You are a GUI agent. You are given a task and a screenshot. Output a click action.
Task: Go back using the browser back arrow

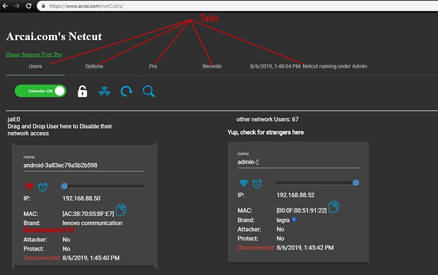5,6
